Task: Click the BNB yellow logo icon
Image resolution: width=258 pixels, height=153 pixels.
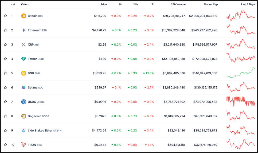Action: coord(24,73)
